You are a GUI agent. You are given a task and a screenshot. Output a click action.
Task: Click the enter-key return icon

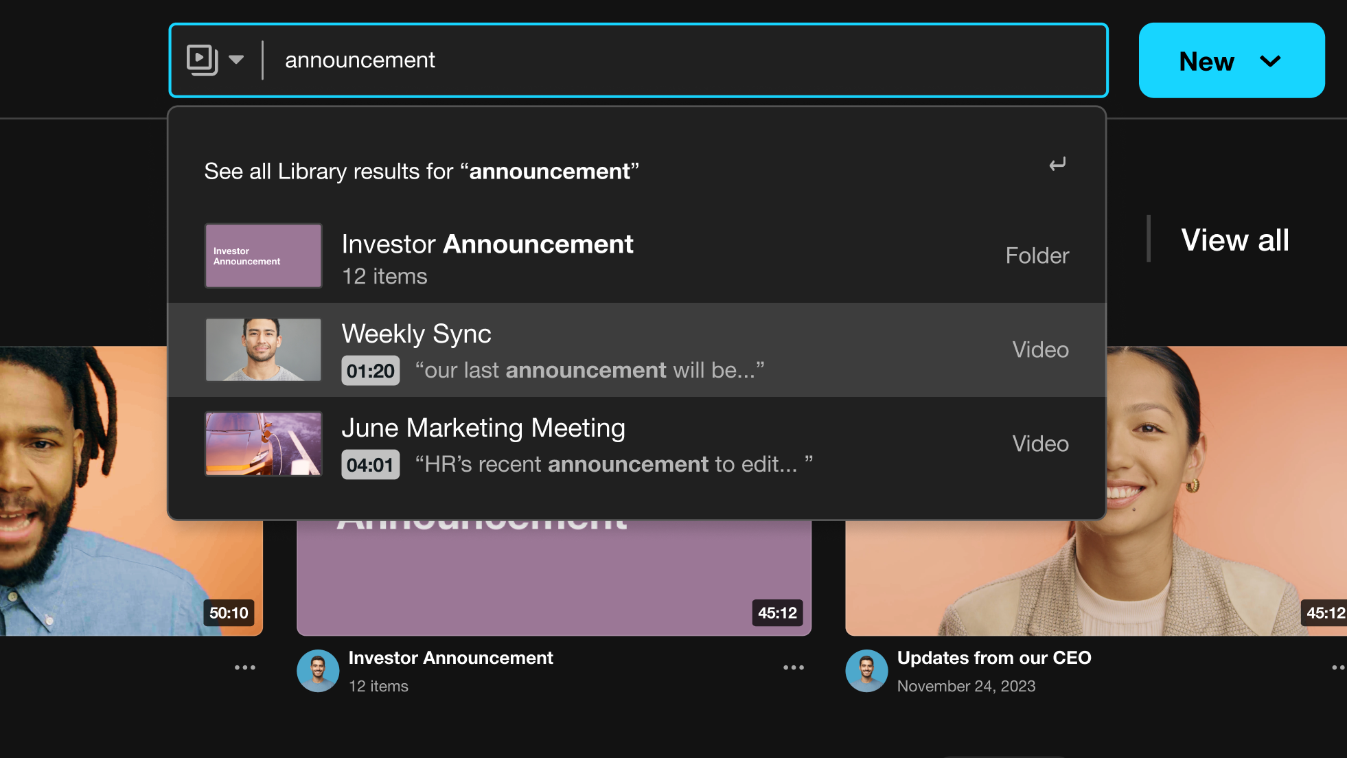pos(1057,164)
